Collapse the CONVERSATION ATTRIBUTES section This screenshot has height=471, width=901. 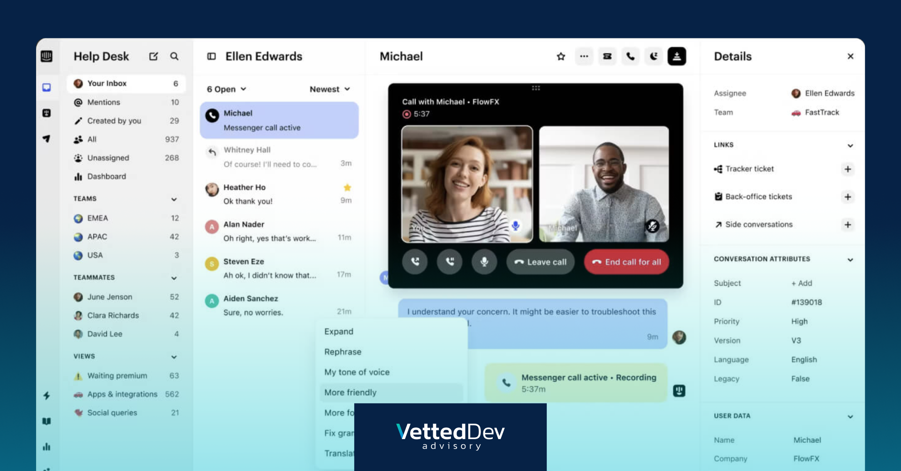(x=850, y=260)
